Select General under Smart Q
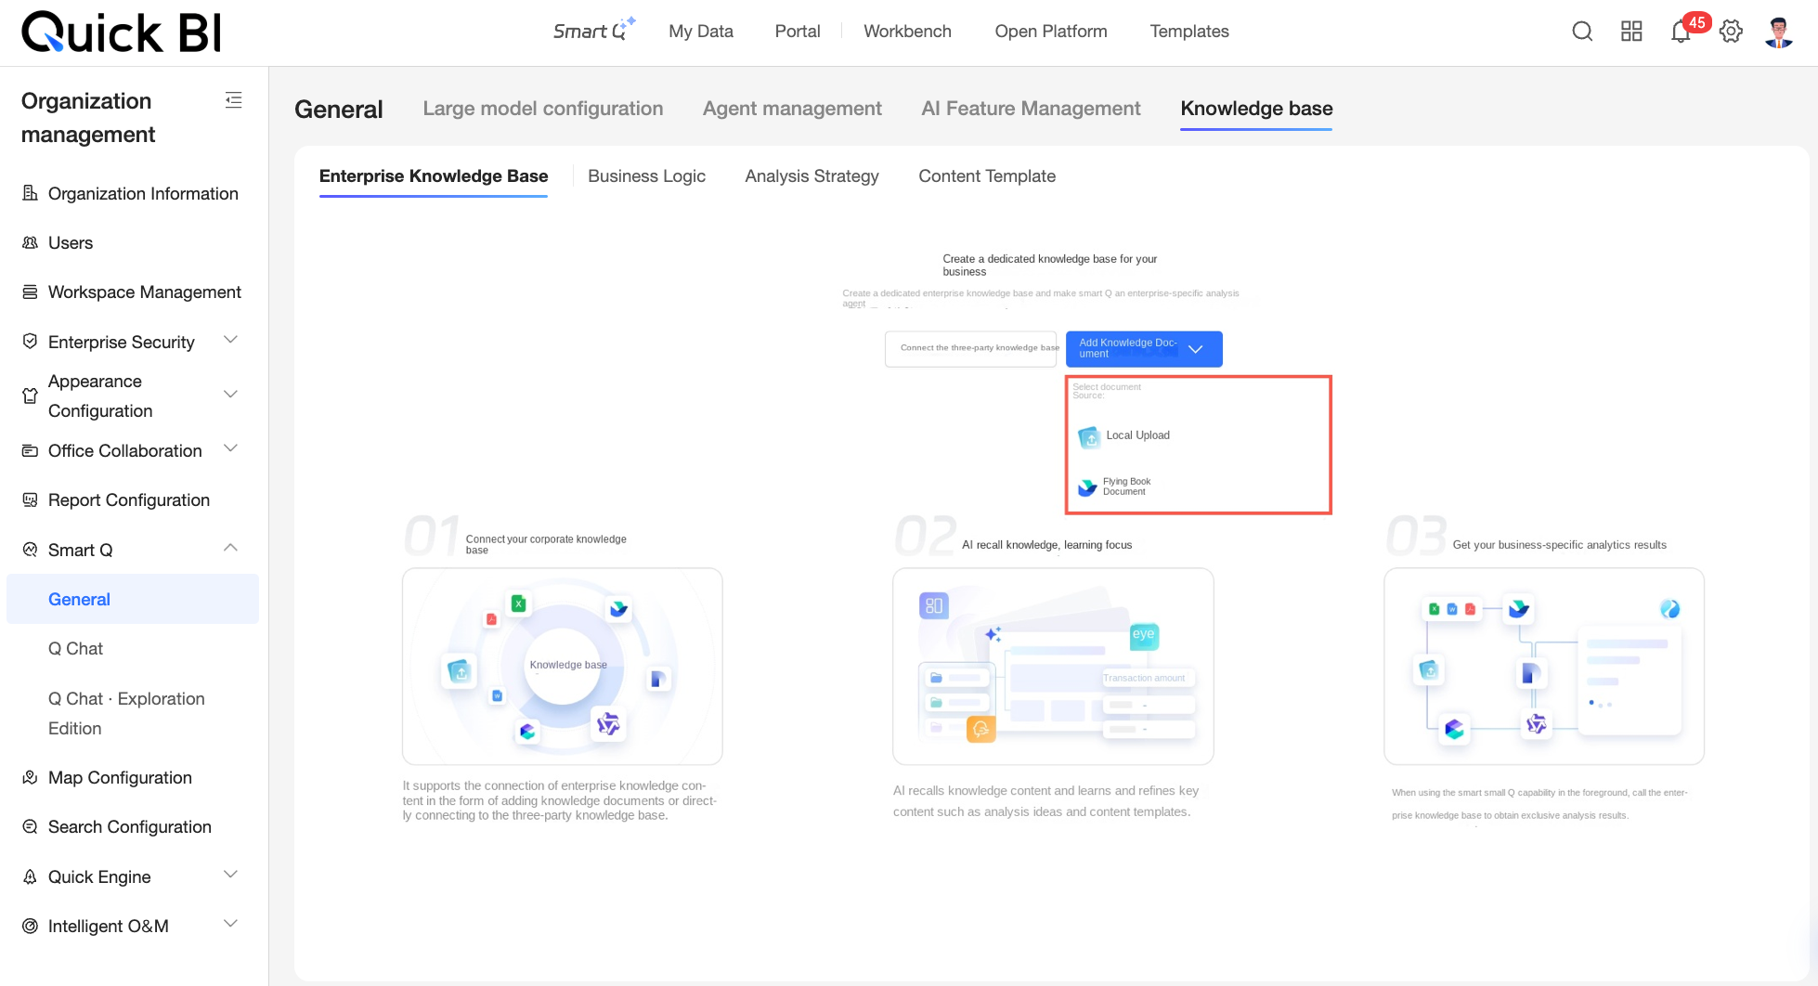The image size is (1818, 986). (x=133, y=599)
